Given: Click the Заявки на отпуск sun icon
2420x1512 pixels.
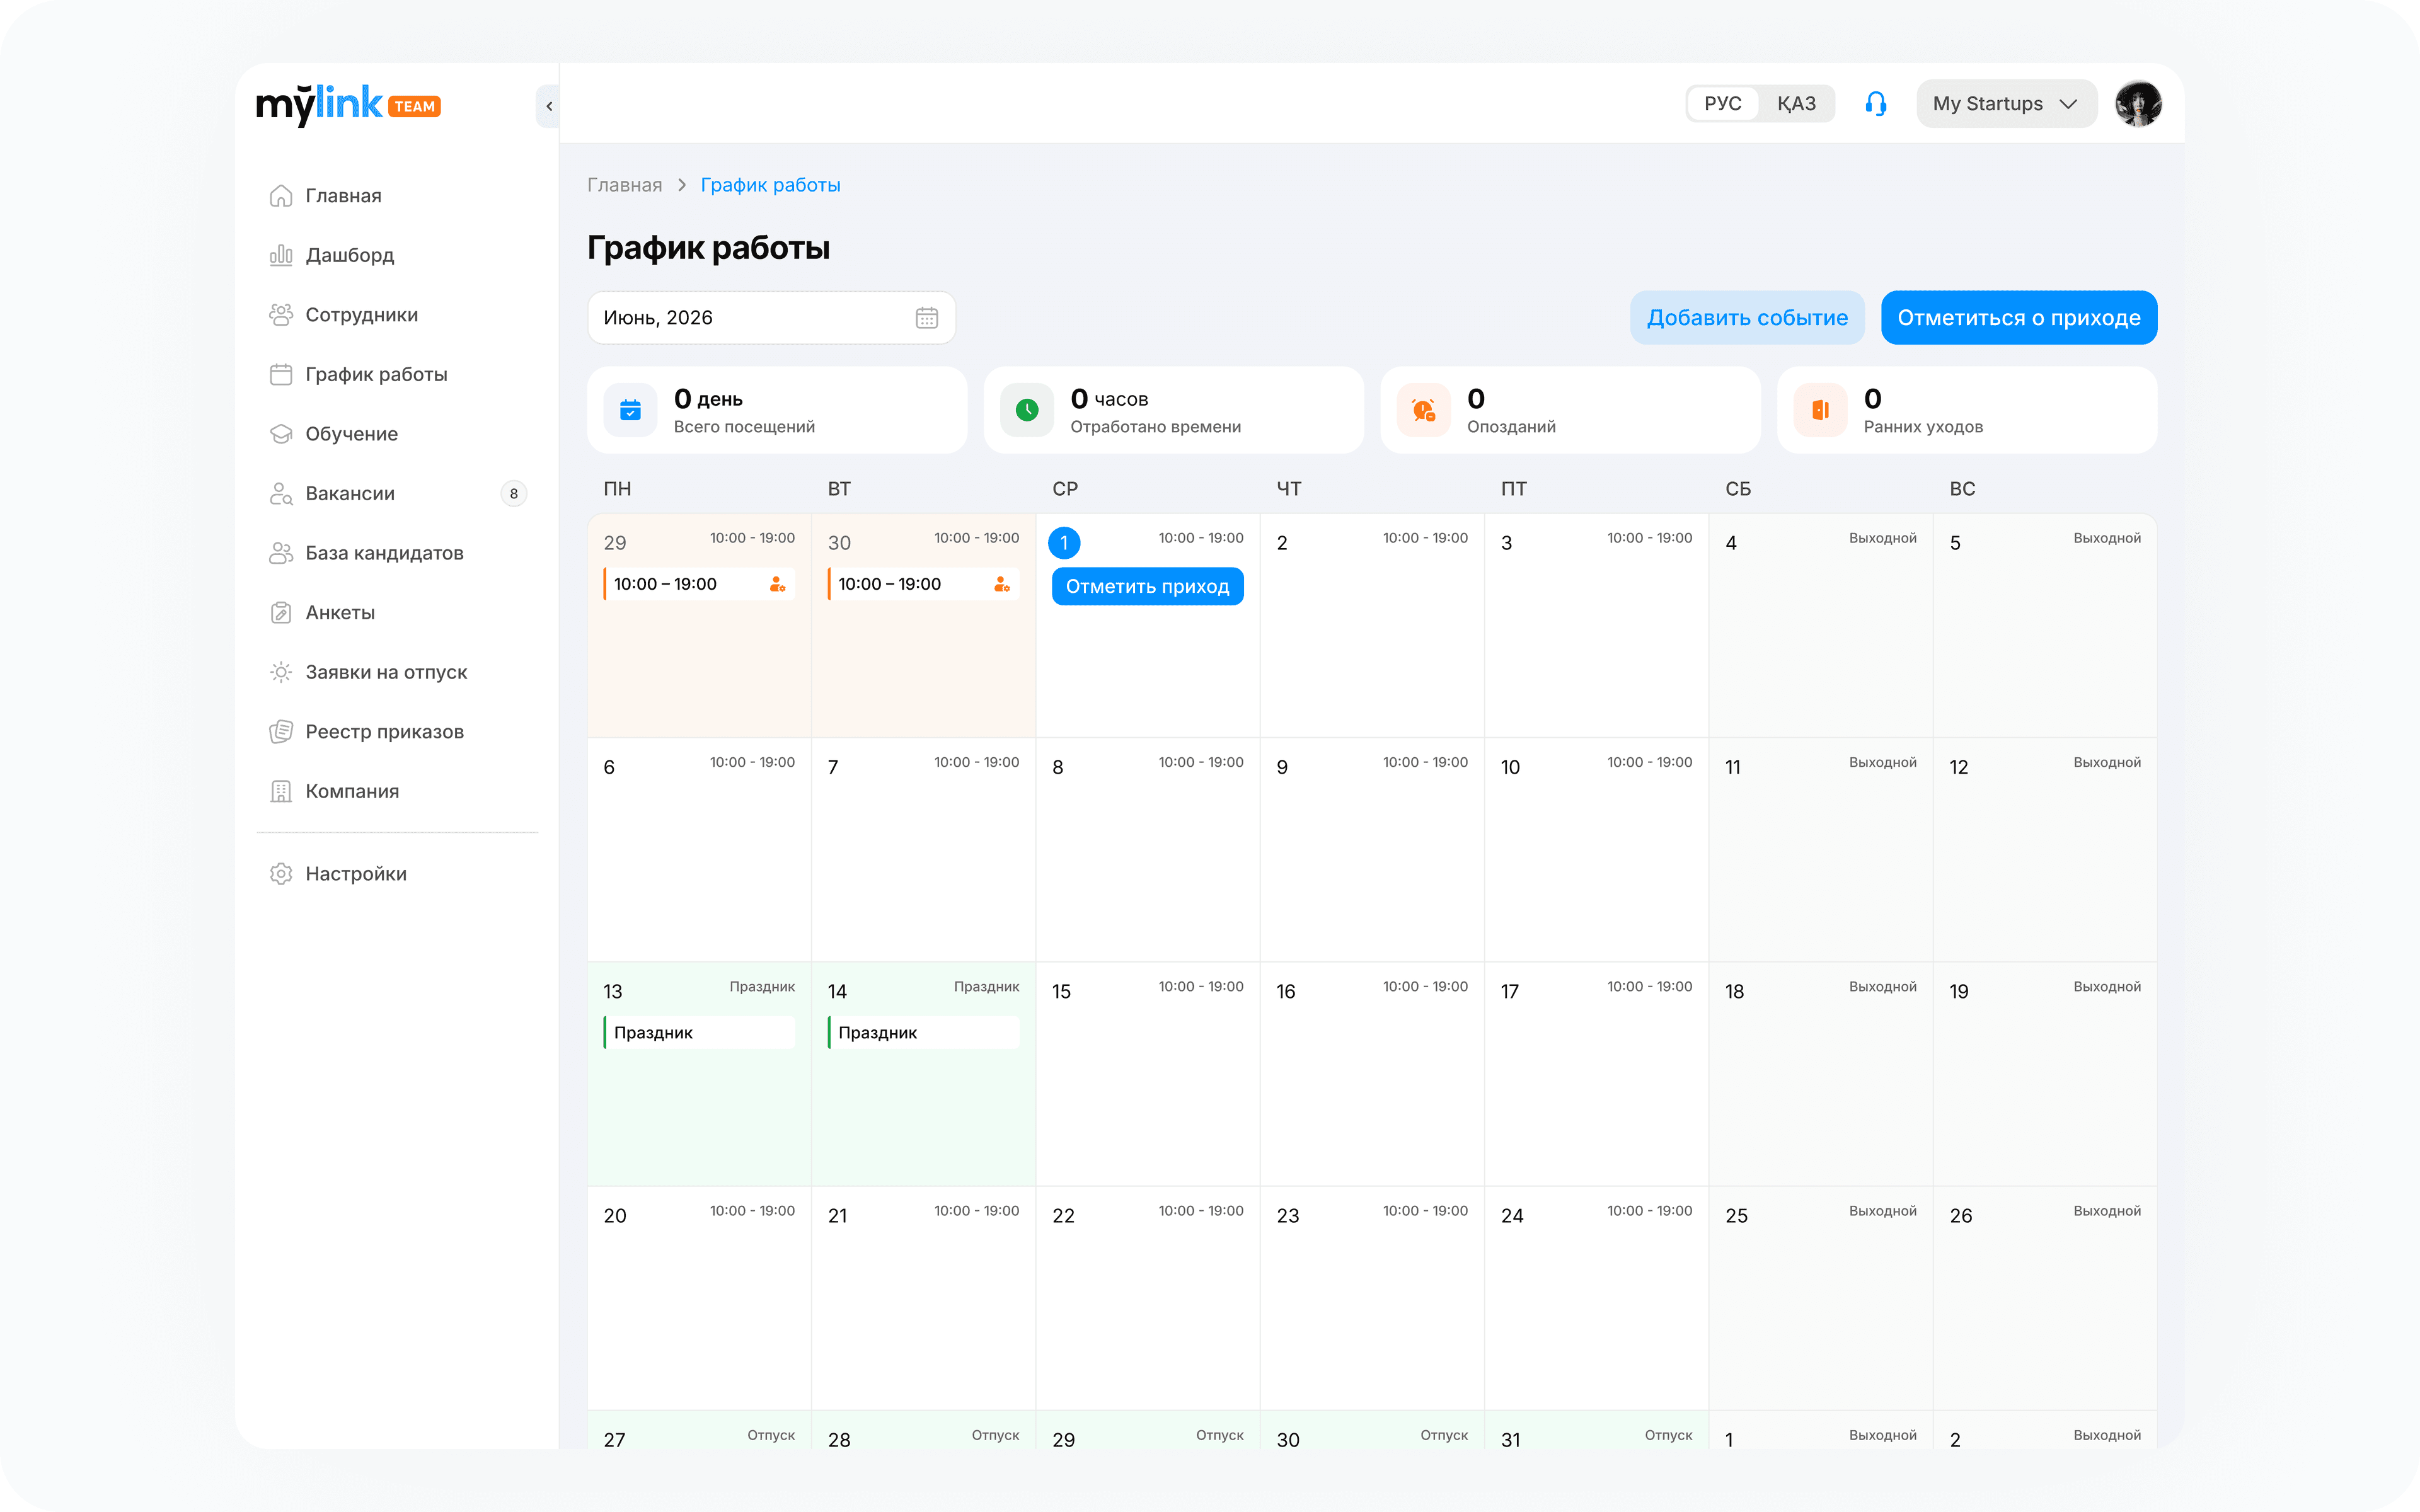Looking at the screenshot, I should coord(281,672).
